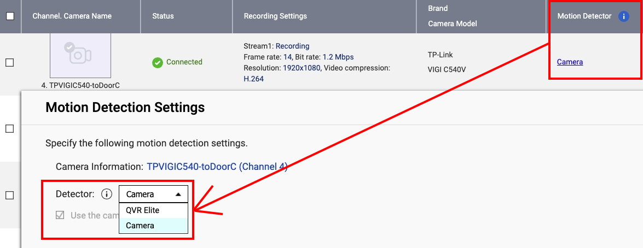Click the Status column header
The height and width of the screenshot is (248, 643).
163,16
